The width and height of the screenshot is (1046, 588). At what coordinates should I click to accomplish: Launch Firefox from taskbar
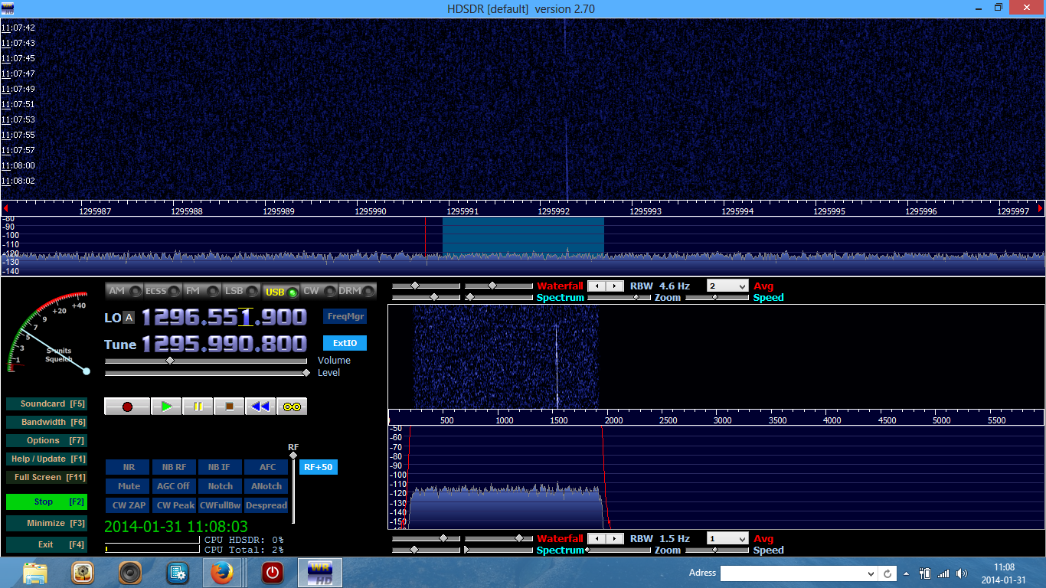(222, 573)
